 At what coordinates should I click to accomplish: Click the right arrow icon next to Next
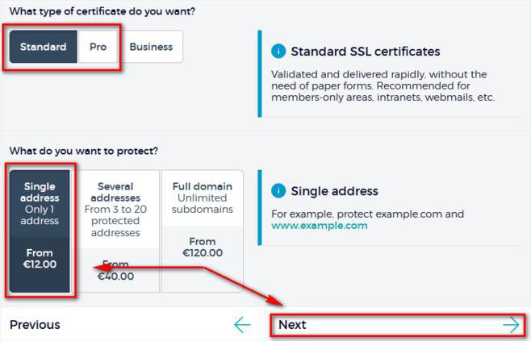[511, 325]
